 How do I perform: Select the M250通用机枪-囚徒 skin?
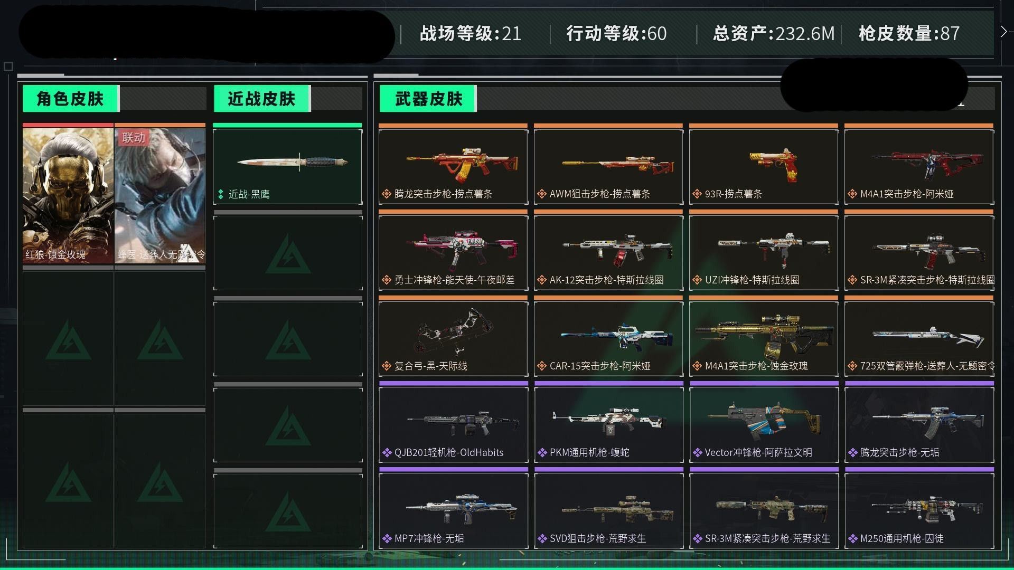919,510
